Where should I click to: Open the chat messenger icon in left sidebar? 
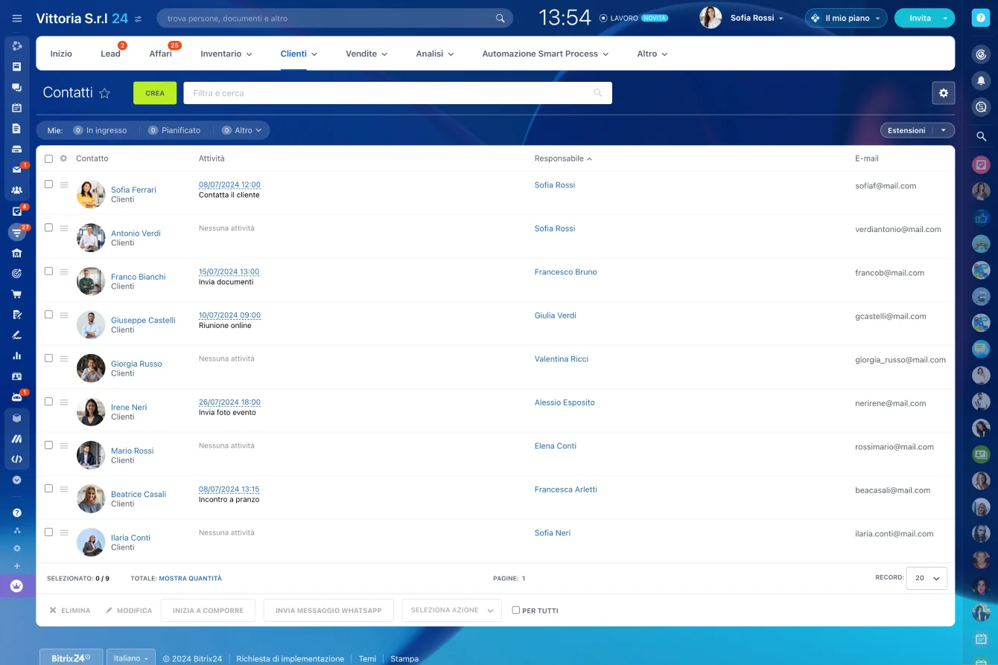point(16,87)
